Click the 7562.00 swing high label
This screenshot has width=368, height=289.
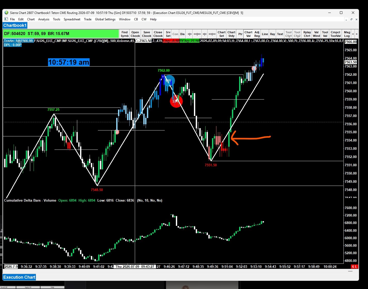pyautogui.click(x=164, y=70)
